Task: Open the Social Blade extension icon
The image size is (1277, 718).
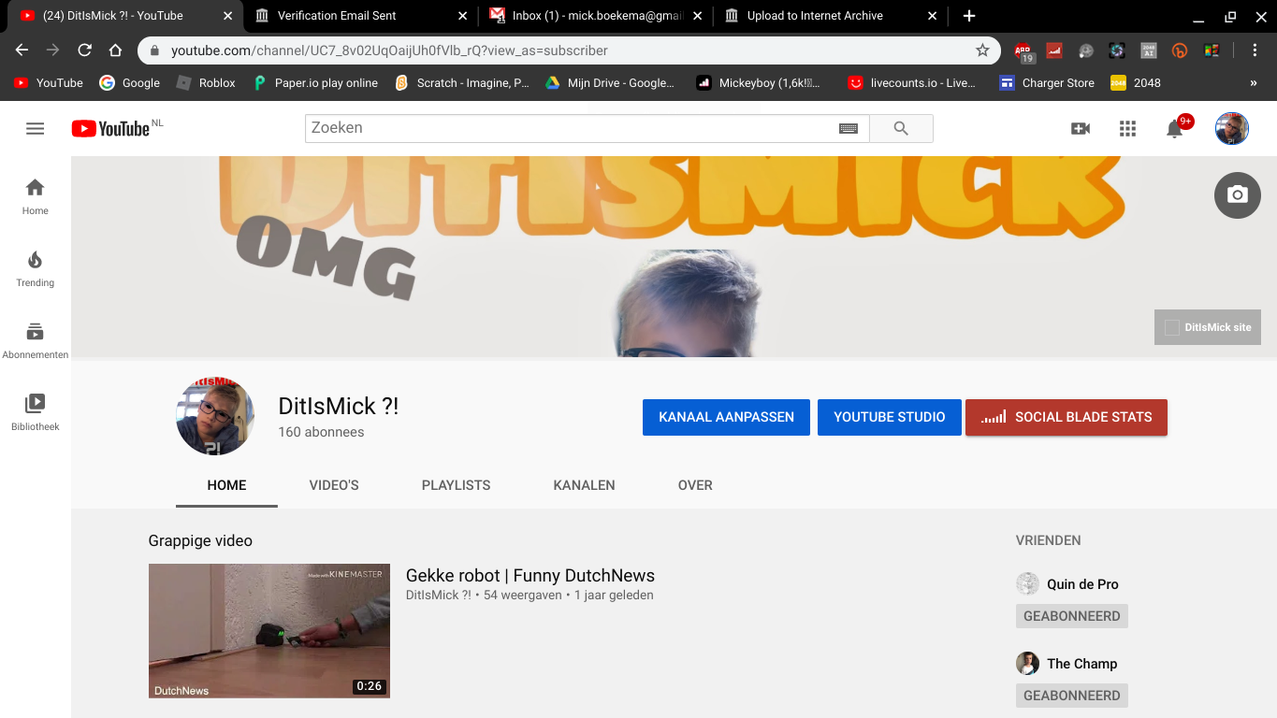Action: [1054, 50]
